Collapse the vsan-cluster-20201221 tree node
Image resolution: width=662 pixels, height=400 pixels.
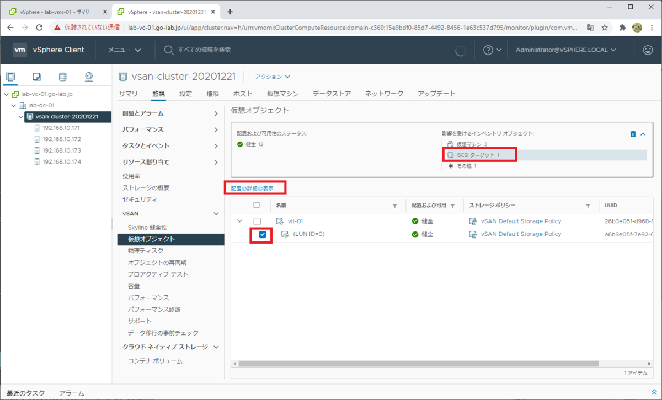click(21, 117)
